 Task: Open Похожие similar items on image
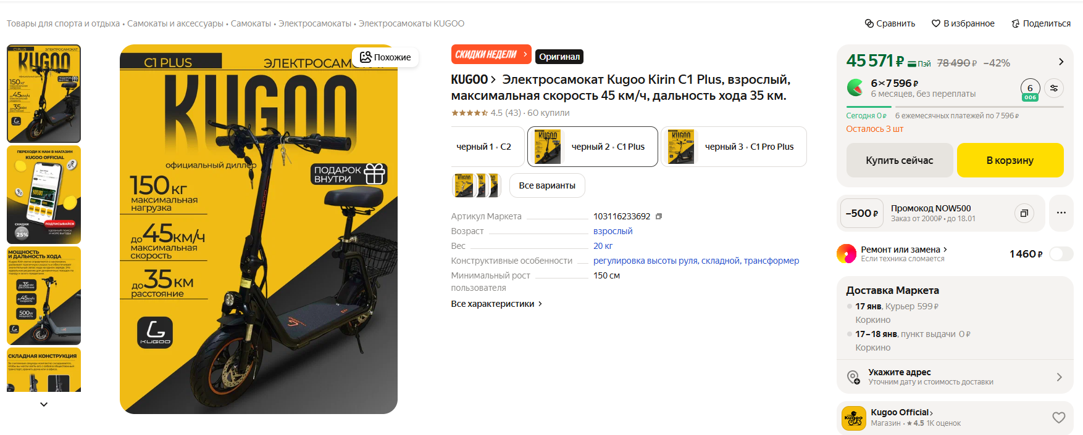pos(385,57)
